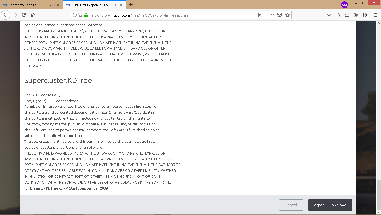Switch to the "Can't download LSPDFR" tab
This screenshot has height=215, width=381.
(31, 5)
